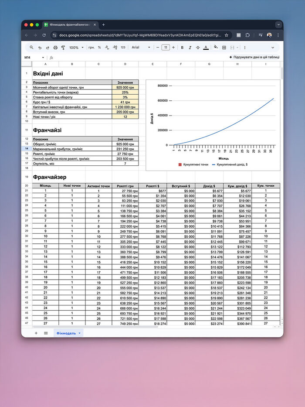Click the horizontal scrollbar at sheet bottom
The width and height of the screenshot is (305, 407).
click(95, 327)
